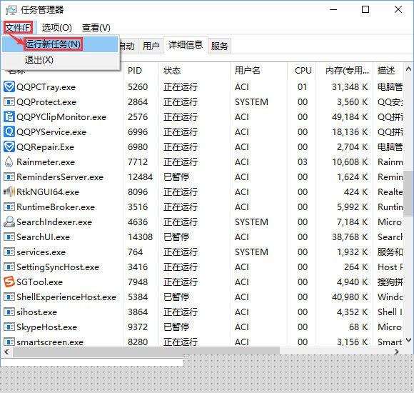Click the SearchUI.exe icon
This screenshot has height=393, width=414.
pos(9,237)
